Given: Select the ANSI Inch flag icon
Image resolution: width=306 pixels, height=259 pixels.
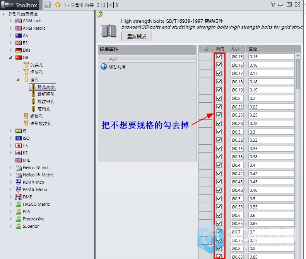Looking at the screenshot, I should point(19,20).
